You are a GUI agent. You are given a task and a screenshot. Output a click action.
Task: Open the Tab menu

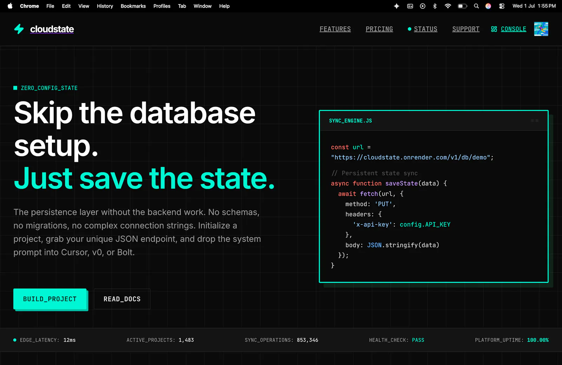[x=182, y=6]
